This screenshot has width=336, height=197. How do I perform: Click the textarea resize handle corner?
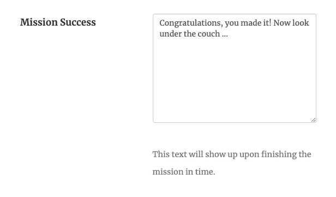pyautogui.click(x=313, y=120)
